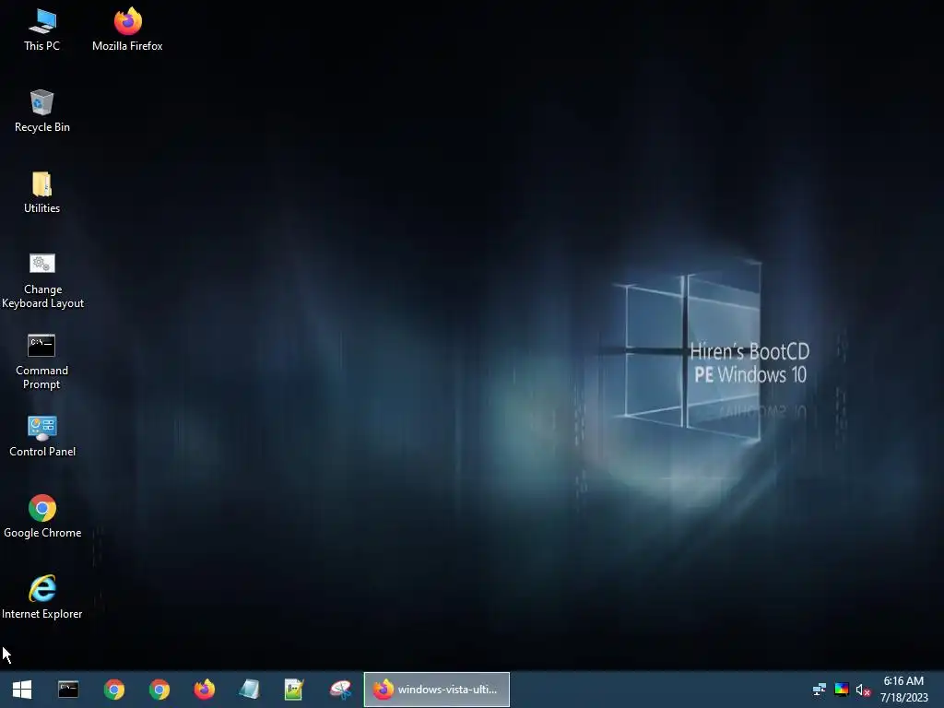Open the network tray icon
This screenshot has height=708, width=944.
click(x=820, y=690)
